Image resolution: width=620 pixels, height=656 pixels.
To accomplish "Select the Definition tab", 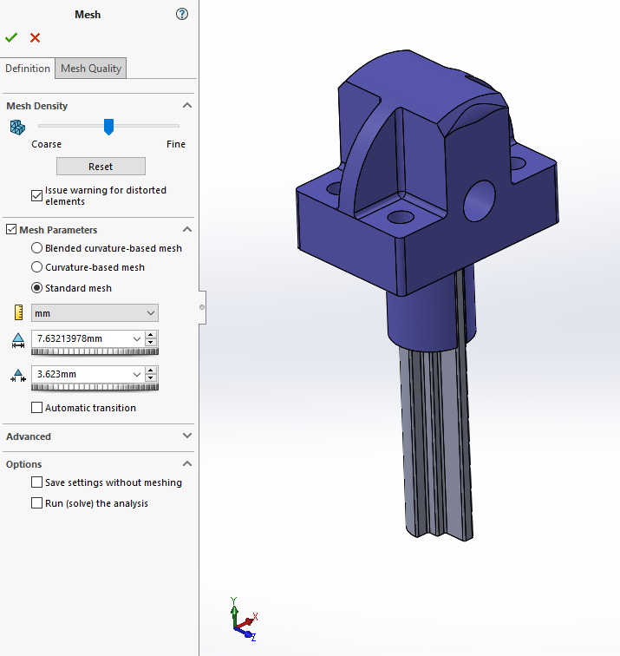I will click(x=28, y=69).
